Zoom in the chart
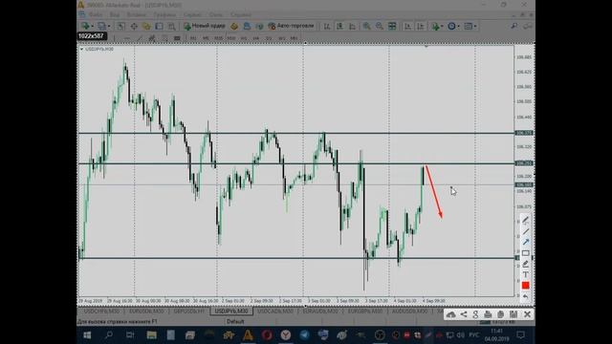Screen dimensions: 612x344 (x=366, y=26)
